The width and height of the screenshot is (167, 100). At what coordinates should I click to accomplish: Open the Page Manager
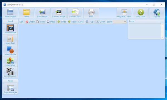pos(10,89)
